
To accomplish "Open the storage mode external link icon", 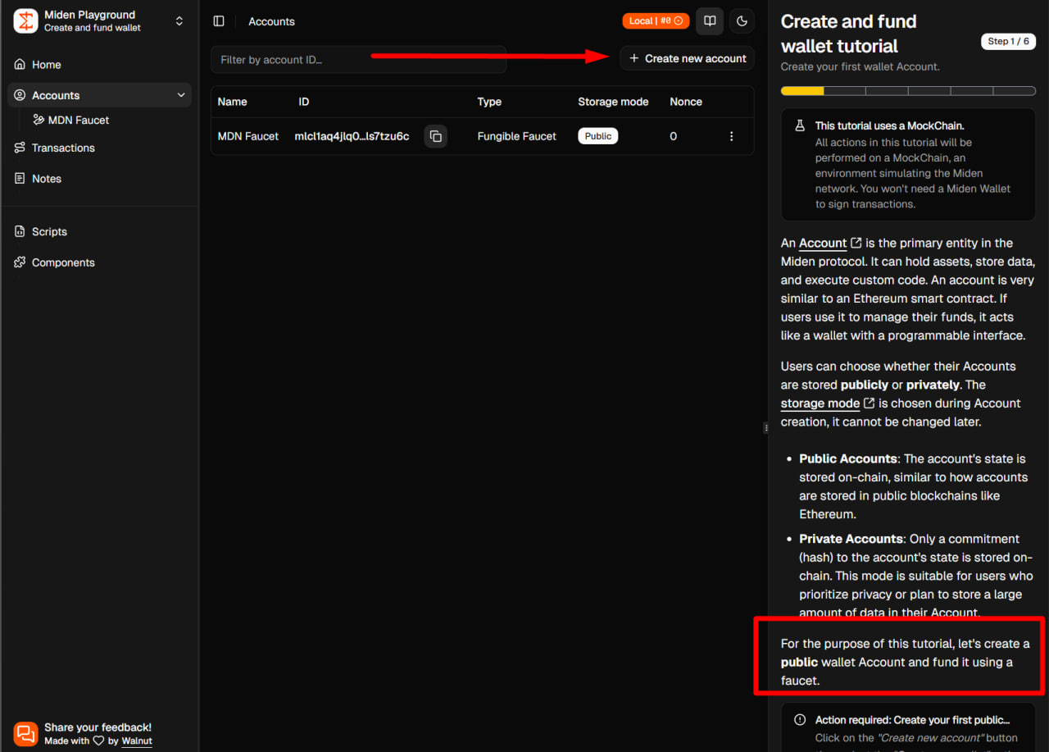I will [x=870, y=403].
